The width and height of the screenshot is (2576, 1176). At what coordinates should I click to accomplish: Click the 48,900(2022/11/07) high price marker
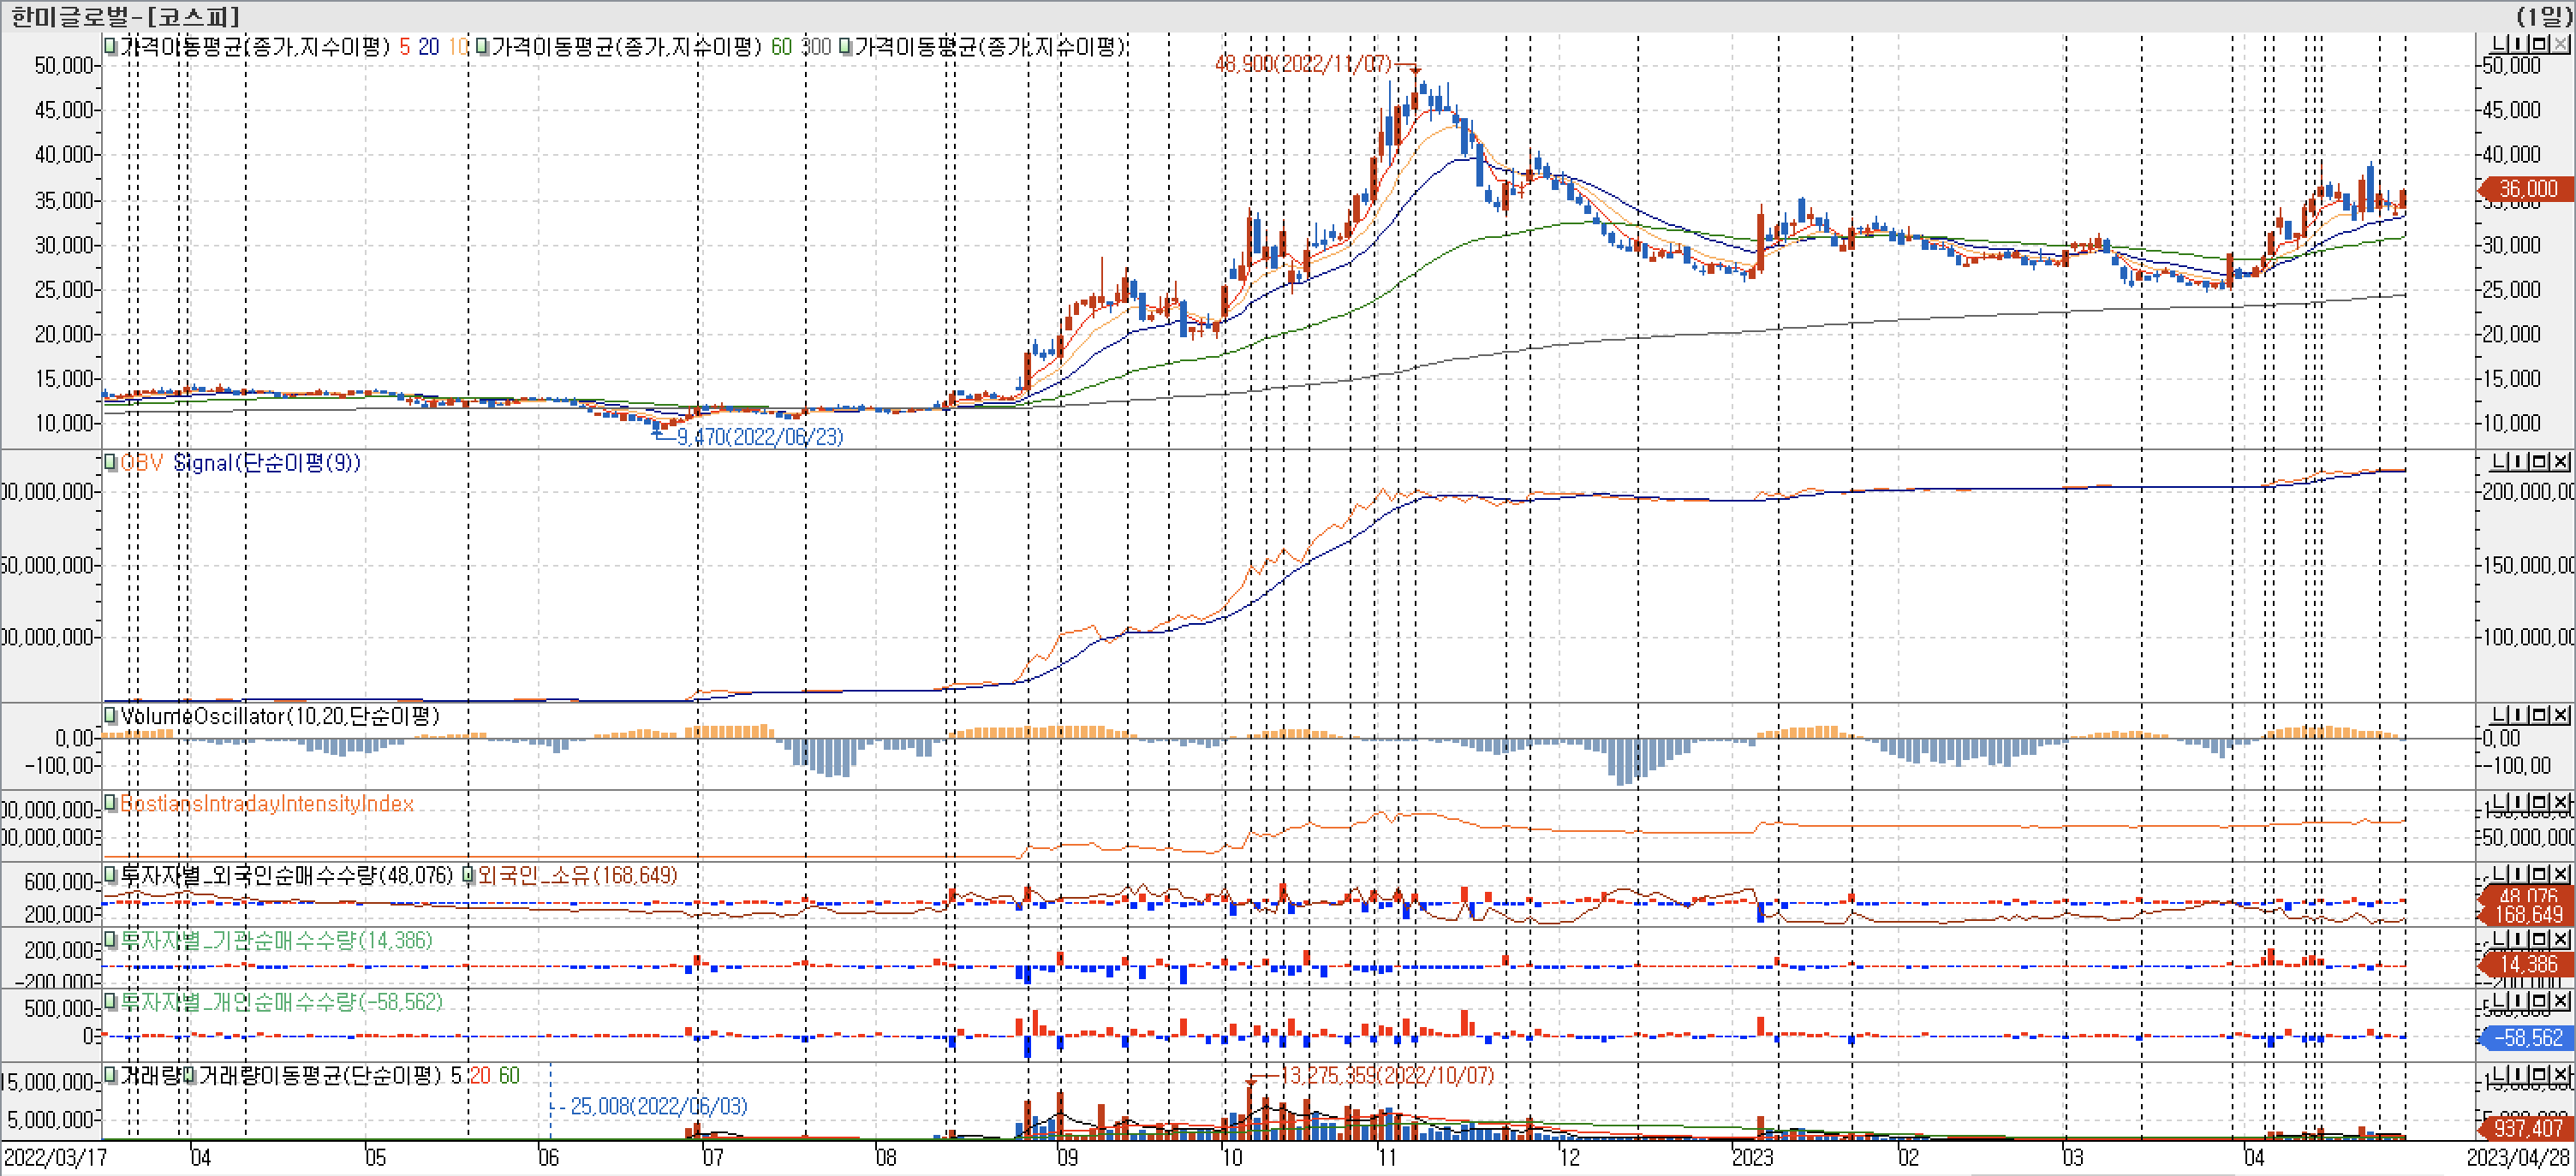(x=1302, y=64)
